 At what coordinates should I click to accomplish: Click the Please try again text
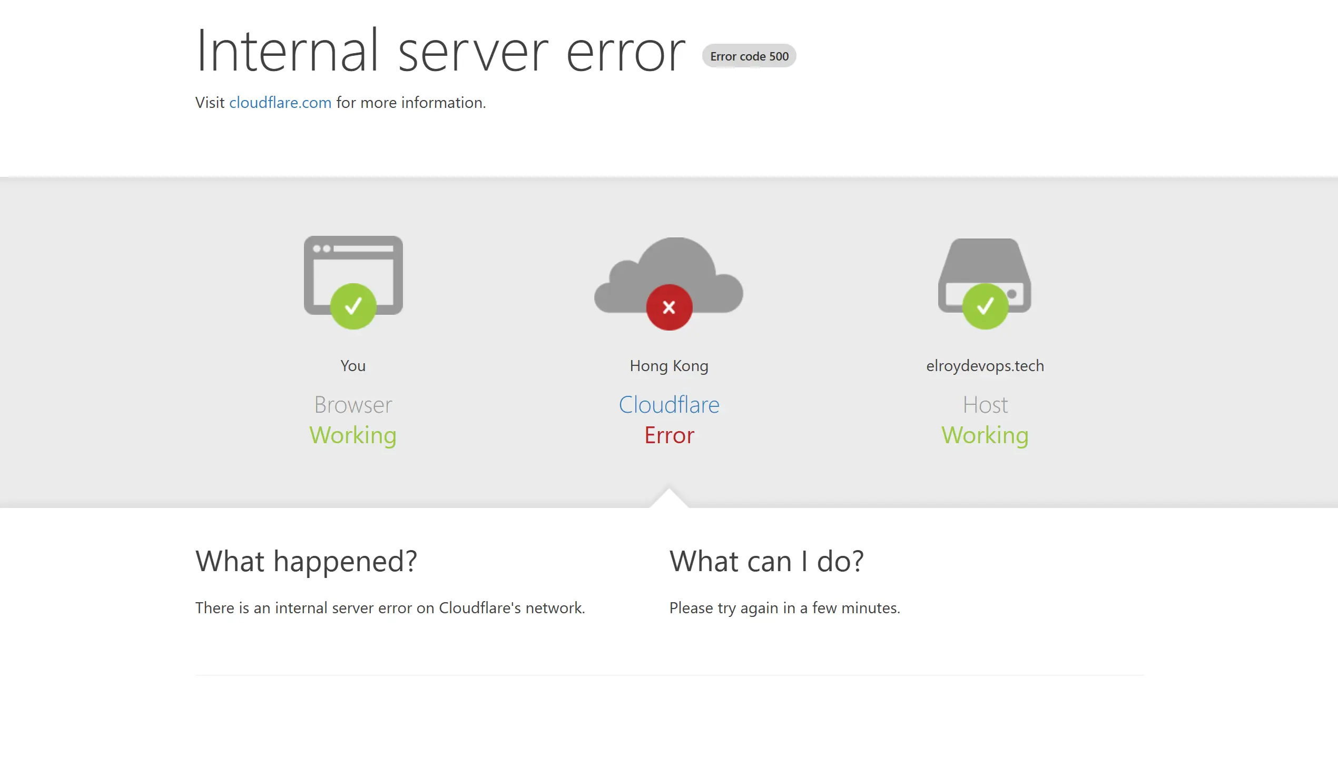[784, 608]
